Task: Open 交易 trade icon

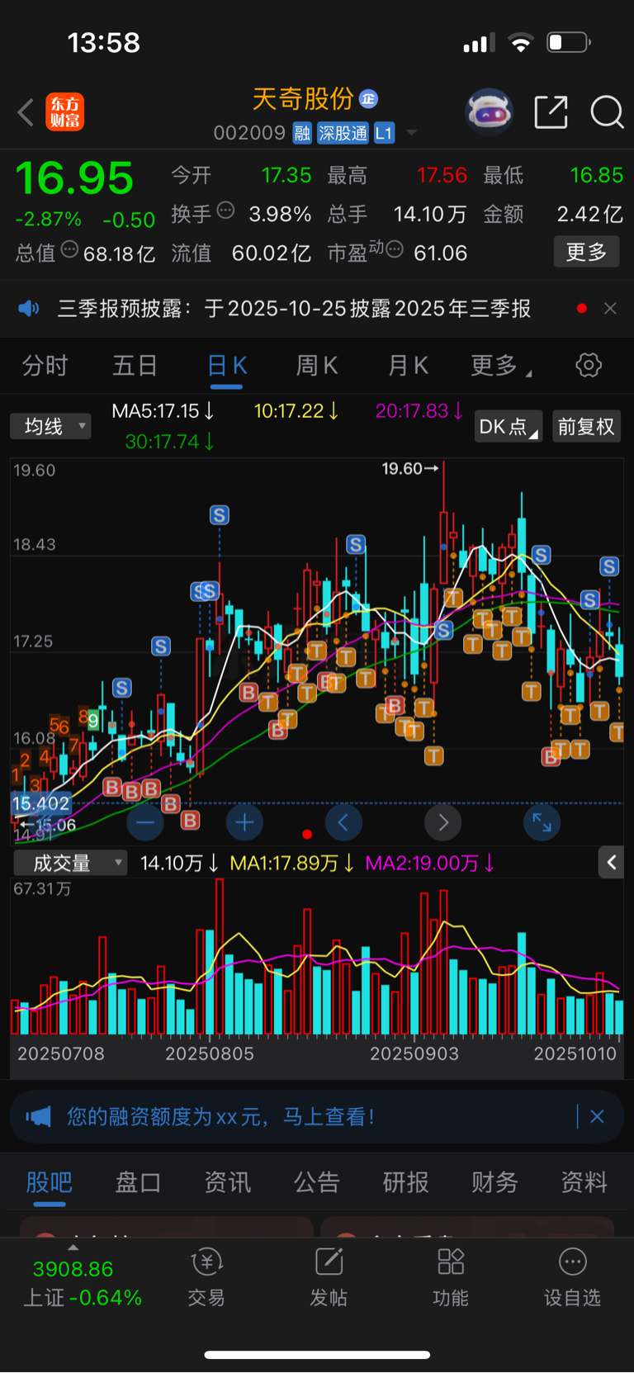Action: pos(206,1277)
